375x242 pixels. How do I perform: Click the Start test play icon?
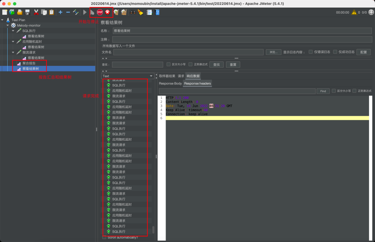[x=85, y=12]
